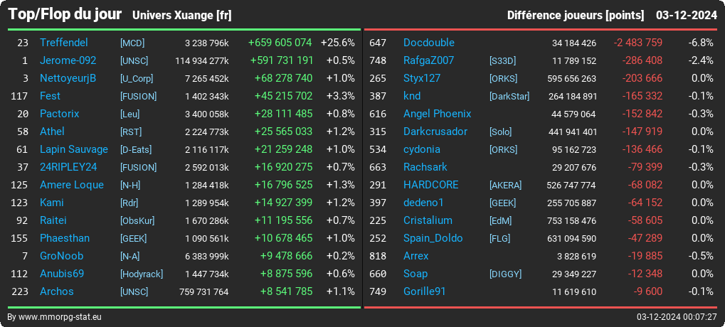Screen dimensions: 725x327
Task: Select player Docdouble in the flop list
Action: click(x=428, y=43)
